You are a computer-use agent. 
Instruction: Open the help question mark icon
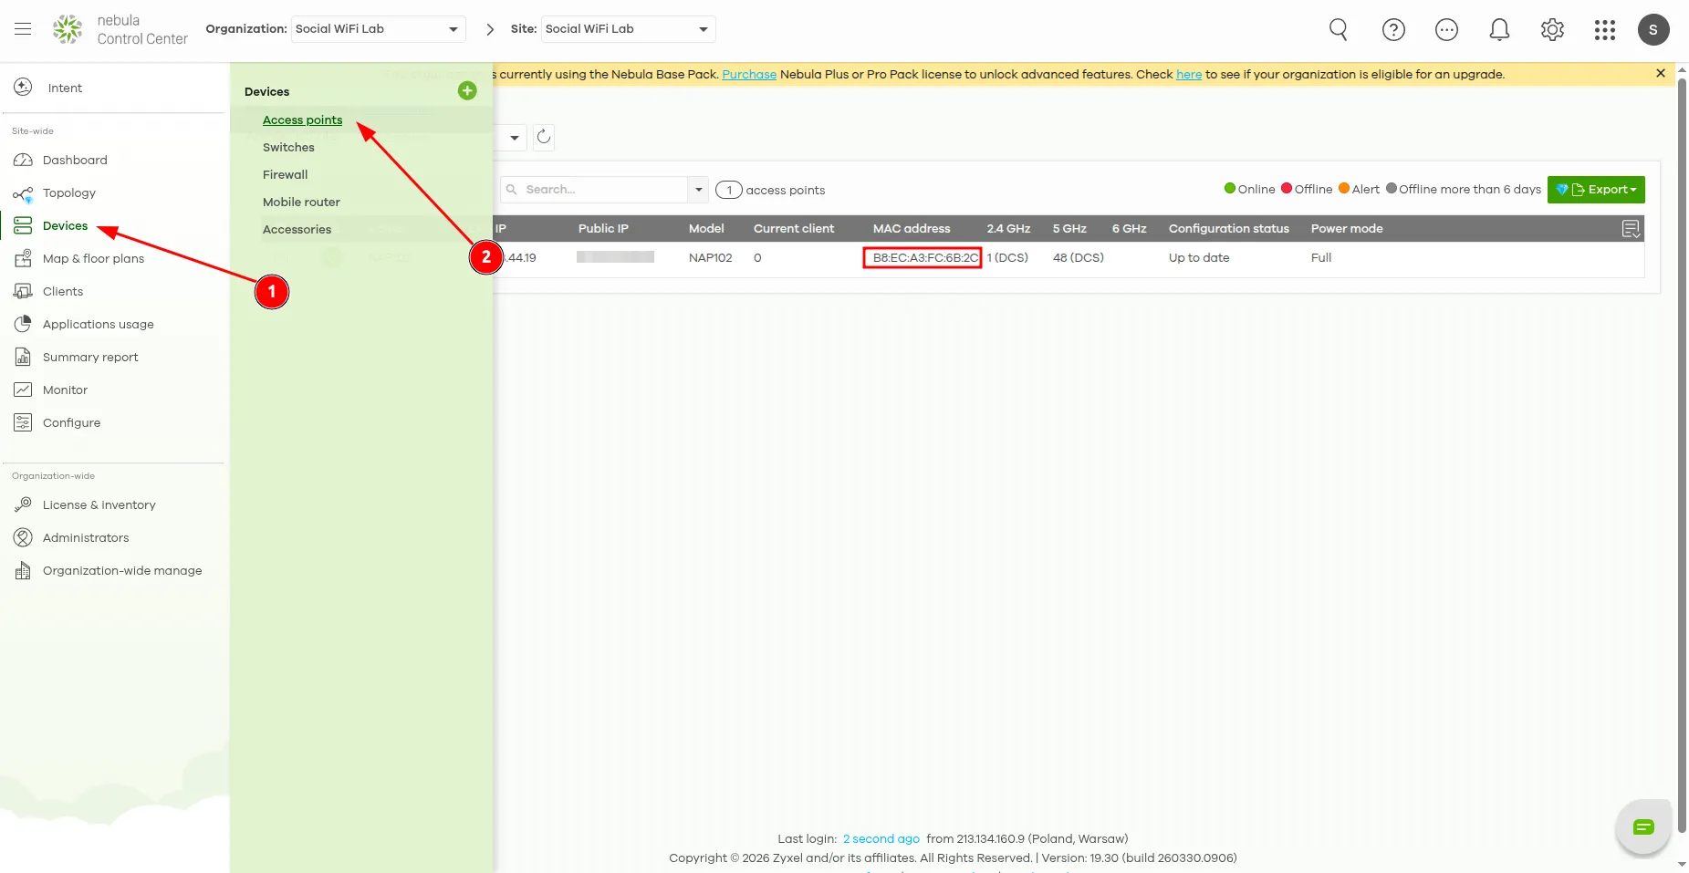pos(1393,30)
